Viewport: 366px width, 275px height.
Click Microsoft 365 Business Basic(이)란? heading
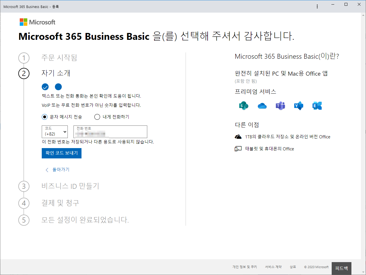(287, 56)
